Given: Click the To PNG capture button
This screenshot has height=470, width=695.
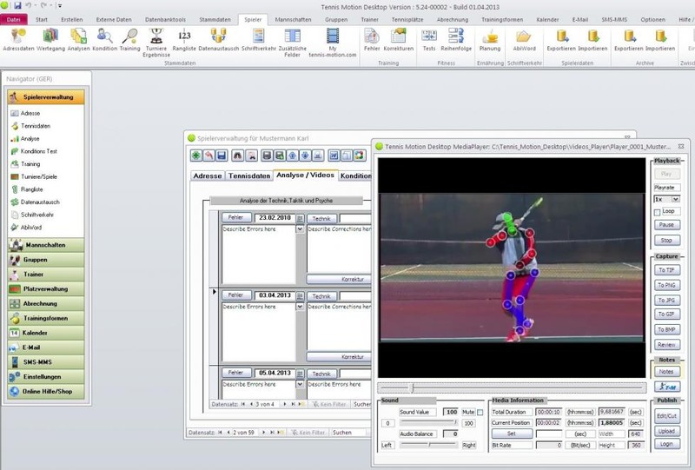Looking at the screenshot, I should [666, 285].
